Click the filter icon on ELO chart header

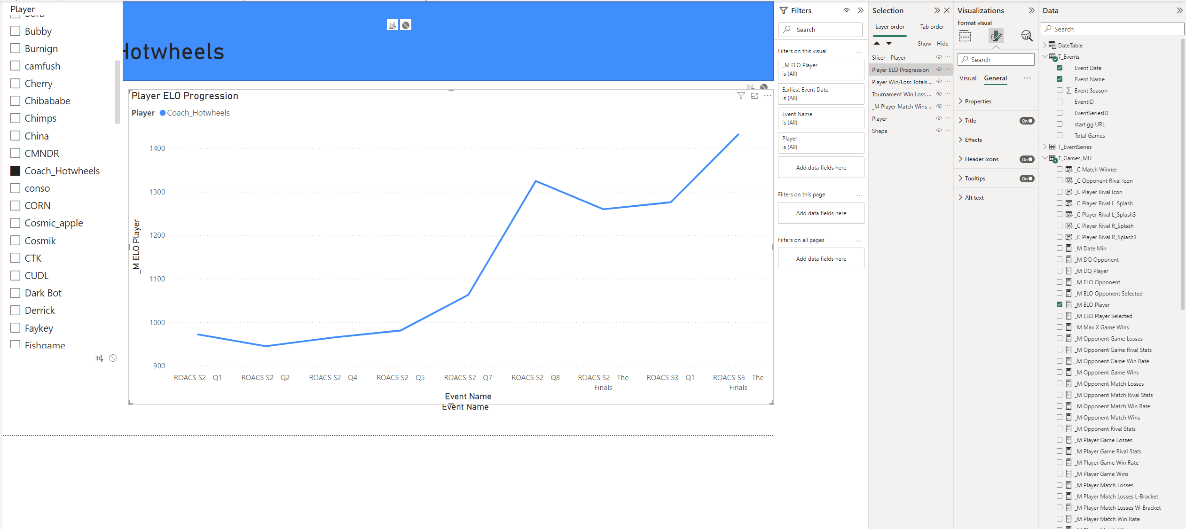pyautogui.click(x=741, y=96)
